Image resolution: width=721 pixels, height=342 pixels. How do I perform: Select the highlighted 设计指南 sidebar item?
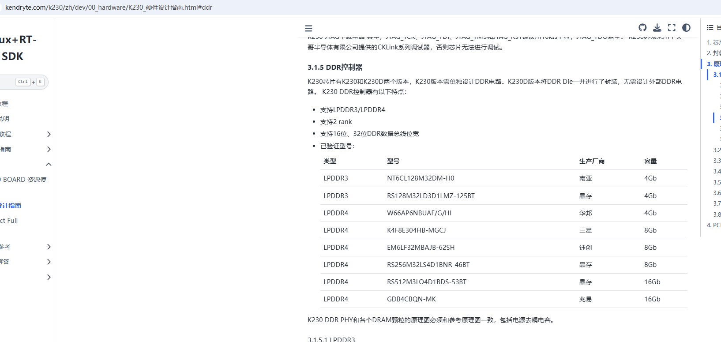[x=11, y=206]
